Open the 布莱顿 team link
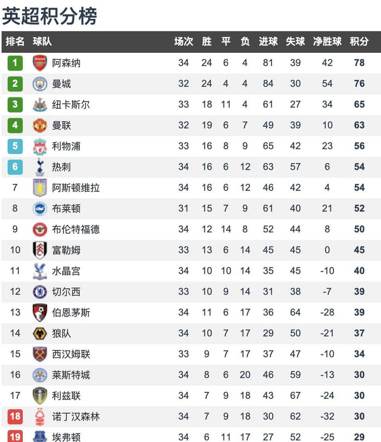Image resolution: width=381 pixels, height=442 pixels. click(66, 209)
